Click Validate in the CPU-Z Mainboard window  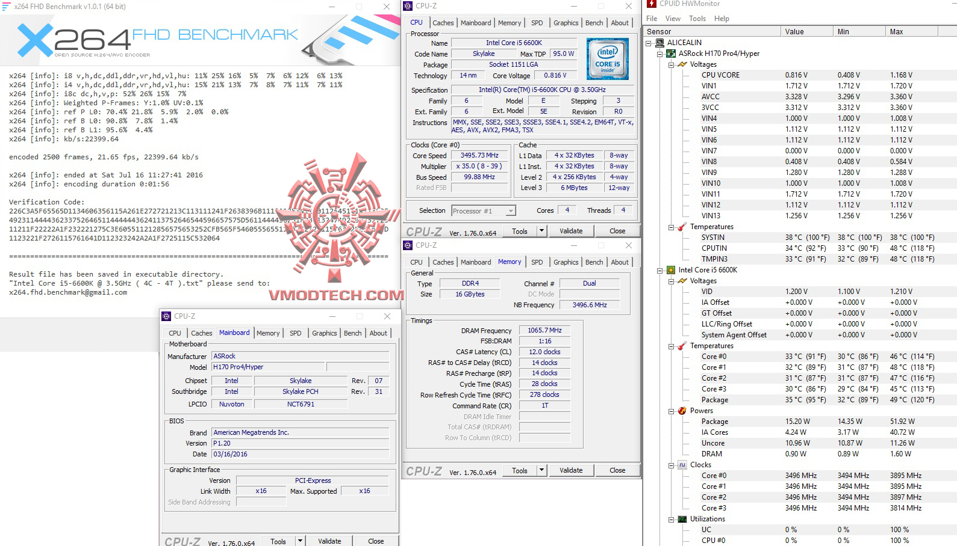coord(329,541)
